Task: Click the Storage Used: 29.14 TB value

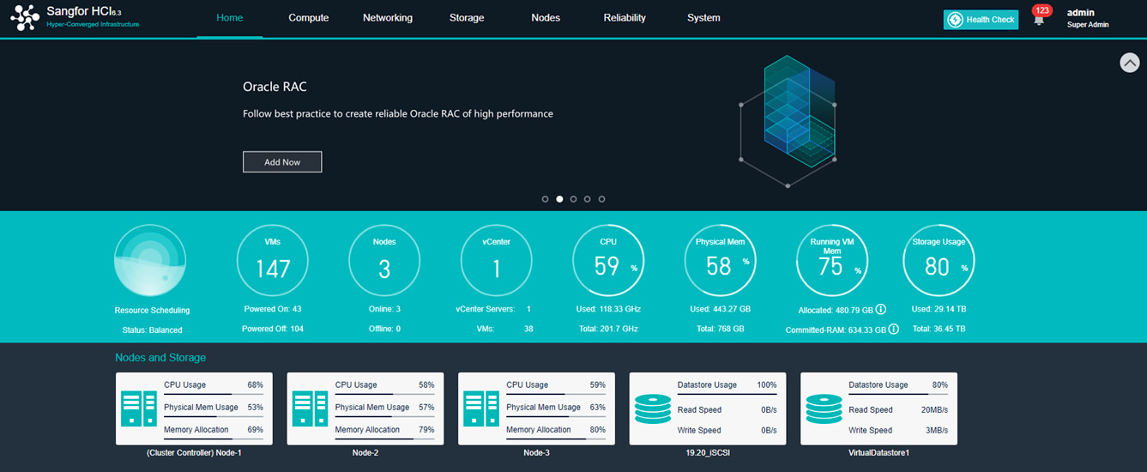Action: coord(939,309)
